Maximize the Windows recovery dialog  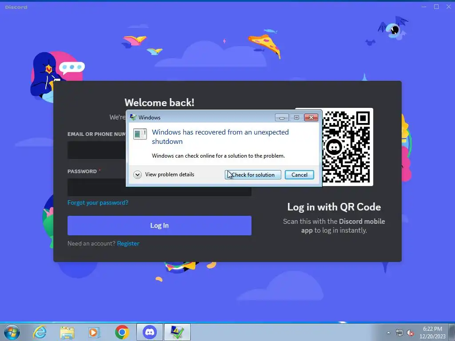(x=296, y=117)
